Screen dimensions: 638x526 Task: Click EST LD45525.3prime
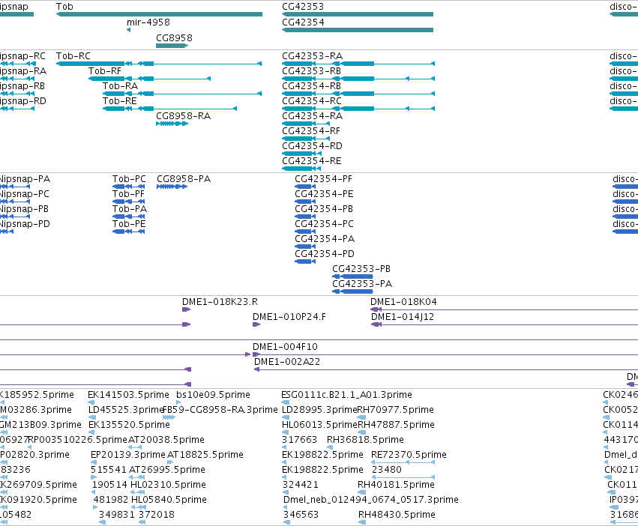tap(126, 410)
